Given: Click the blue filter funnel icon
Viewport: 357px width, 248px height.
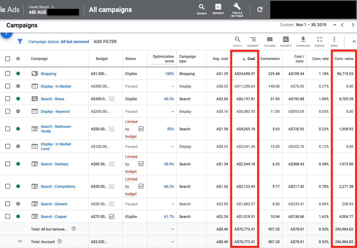Looking at the screenshot, I should click(20, 41).
